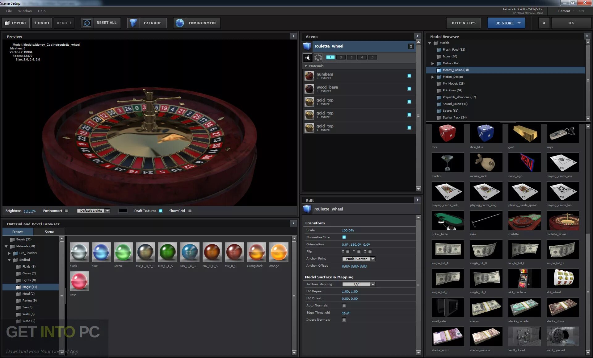Click the Reset All circular arrow icon

click(87, 23)
